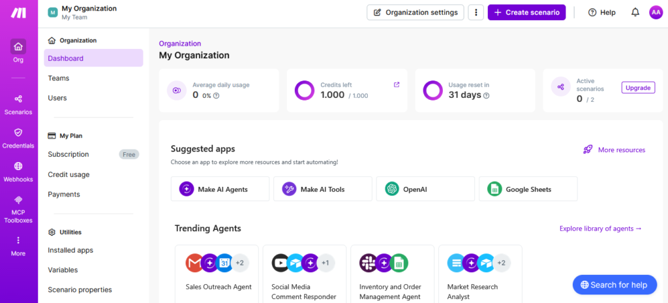The width and height of the screenshot is (668, 303).
Task: Open Scenarios from the left sidebar
Action: pos(18,104)
